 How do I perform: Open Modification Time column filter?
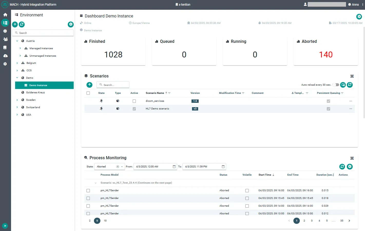[x=243, y=93]
